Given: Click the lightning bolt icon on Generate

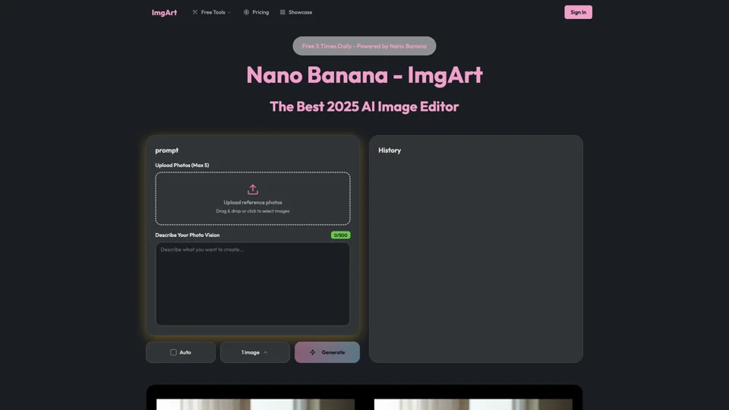Looking at the screenshot, I should [312, 352].
